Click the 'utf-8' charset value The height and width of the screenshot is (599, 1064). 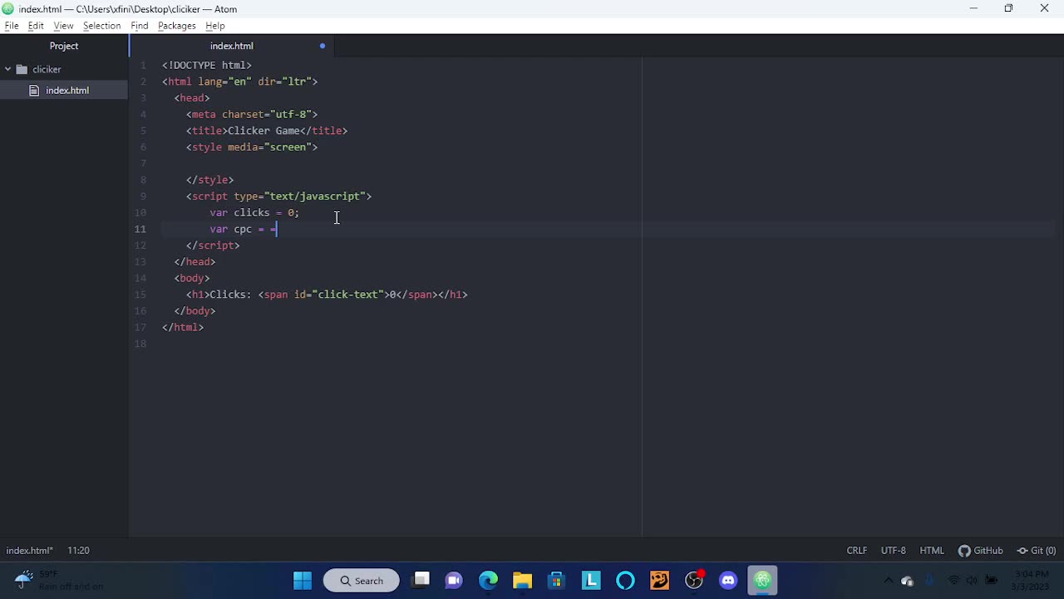291,115
